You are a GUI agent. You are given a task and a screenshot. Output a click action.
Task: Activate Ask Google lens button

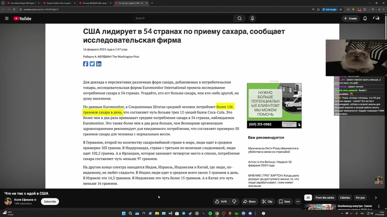pyautogui.click(x=330, y=9)
